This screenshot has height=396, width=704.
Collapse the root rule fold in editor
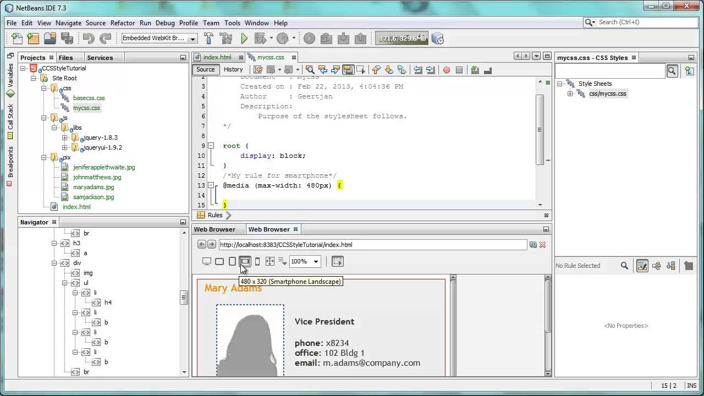click(x=211, y=146)
